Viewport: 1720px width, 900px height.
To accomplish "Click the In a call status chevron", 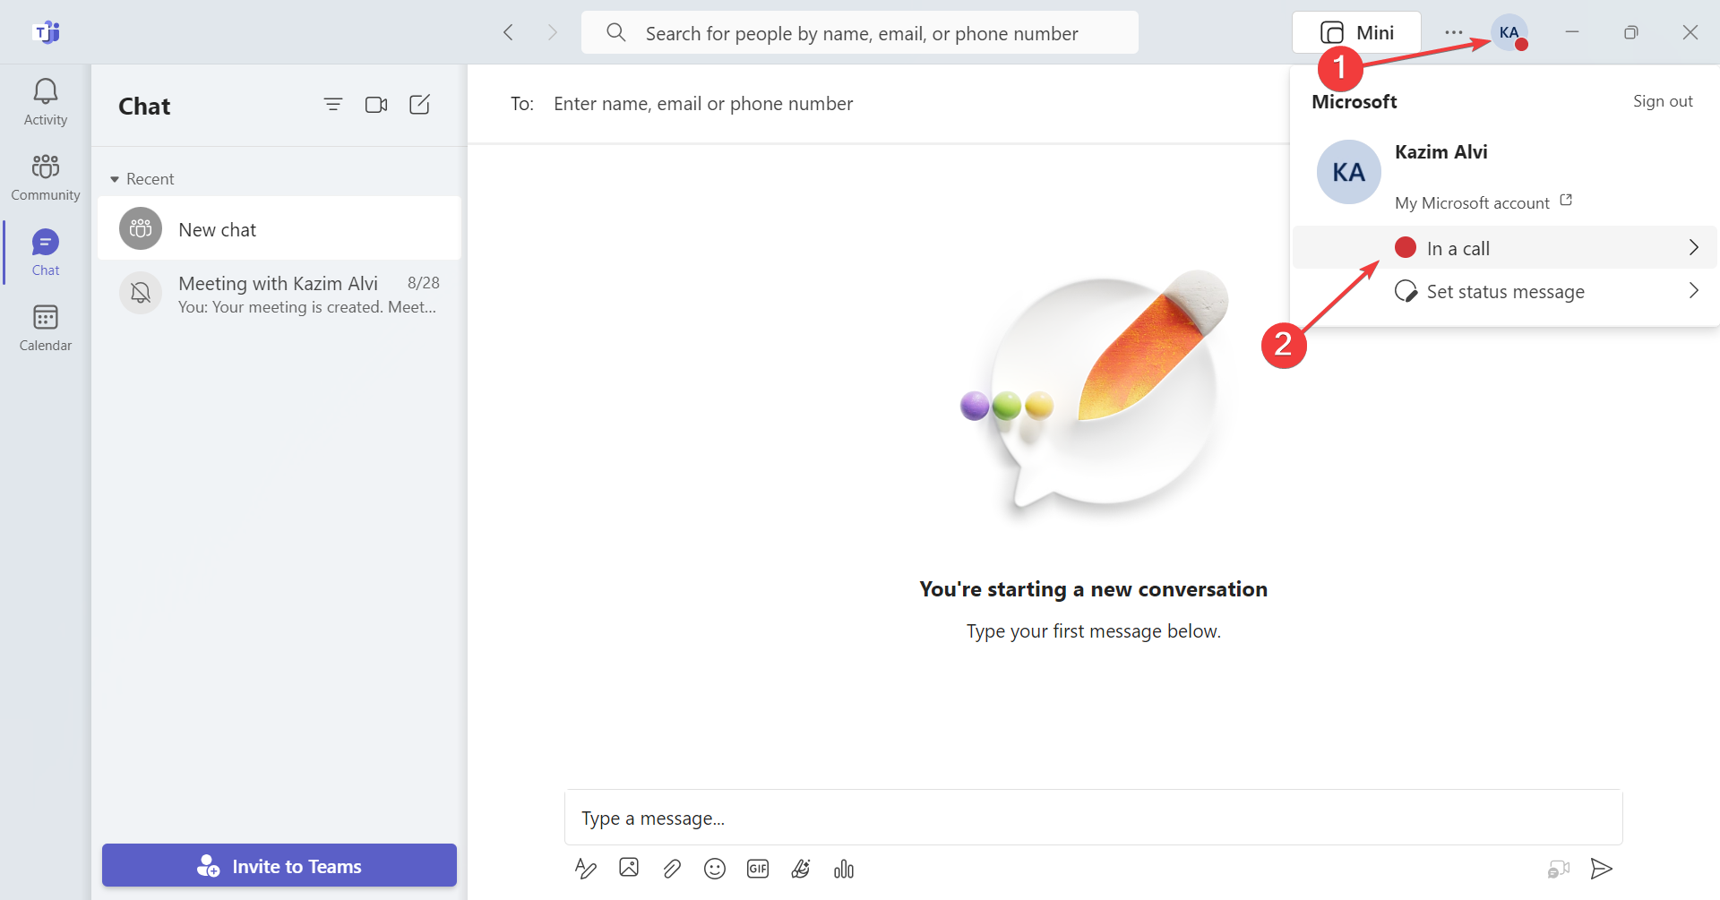I will tap(1693, 248).
